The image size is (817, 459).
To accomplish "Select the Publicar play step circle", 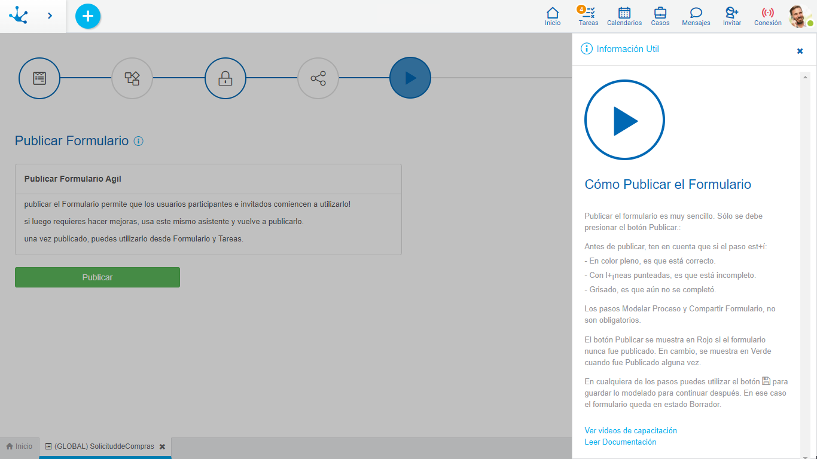I will 410,78.
